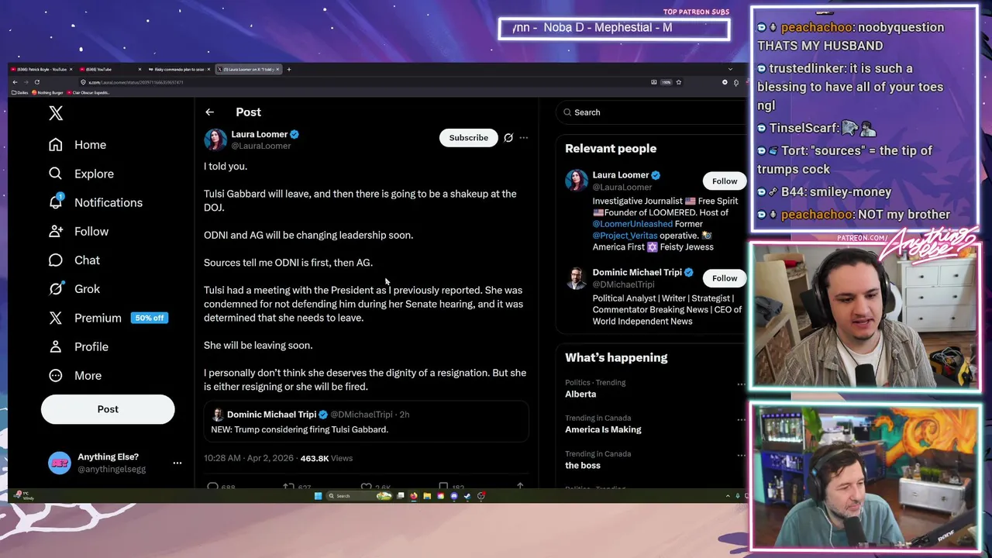Go back using the Post back arrow
The image size is (992, 558).
[209, 112]
